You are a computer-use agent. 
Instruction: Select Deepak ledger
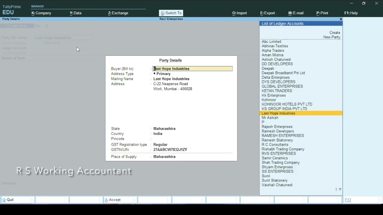tap(268, 68)
